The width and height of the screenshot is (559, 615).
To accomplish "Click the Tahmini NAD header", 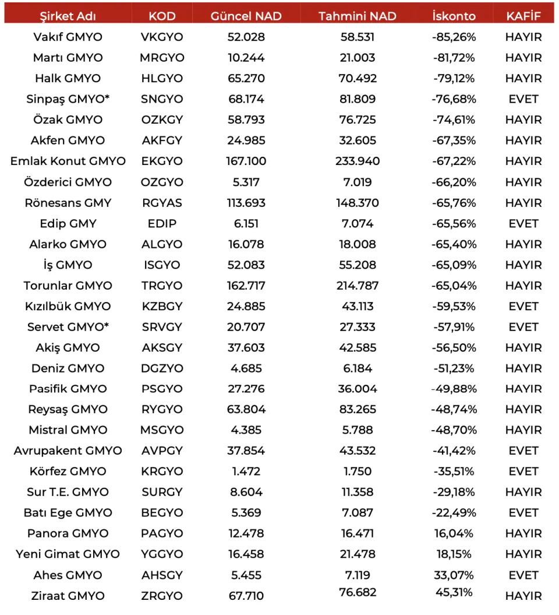I will [x=358, y=16].
